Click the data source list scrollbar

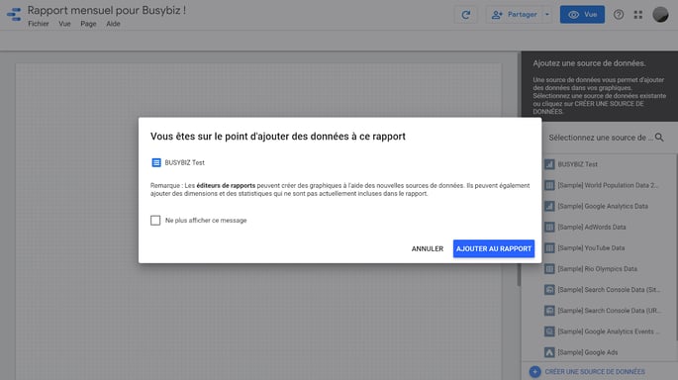click(676, 246)
